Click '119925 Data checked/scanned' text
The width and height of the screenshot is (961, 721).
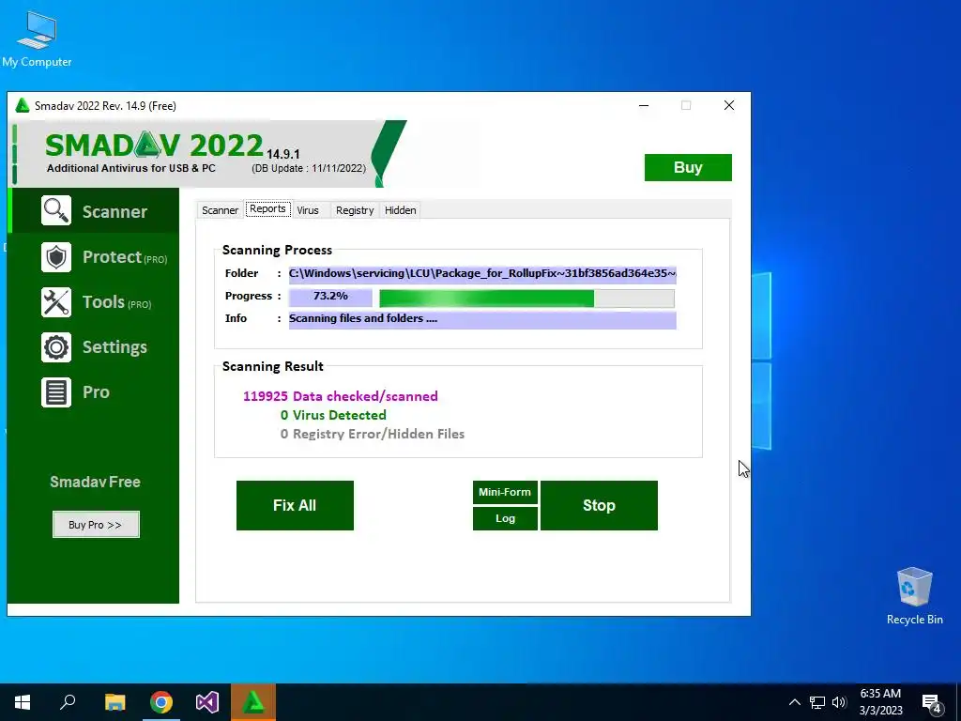[340, 396]
